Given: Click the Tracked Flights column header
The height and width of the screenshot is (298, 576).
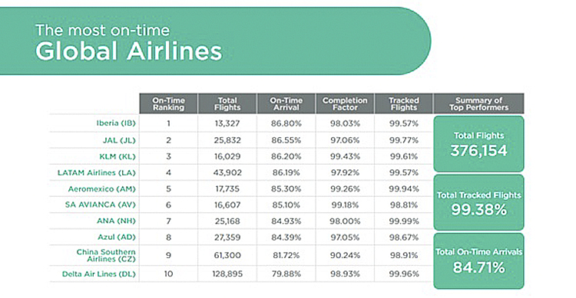Looking at the screenshot, I should (404, 103).
